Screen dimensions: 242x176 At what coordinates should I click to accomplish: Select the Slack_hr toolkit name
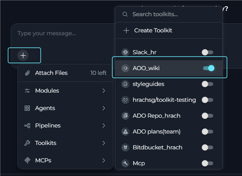coord(144,52)
